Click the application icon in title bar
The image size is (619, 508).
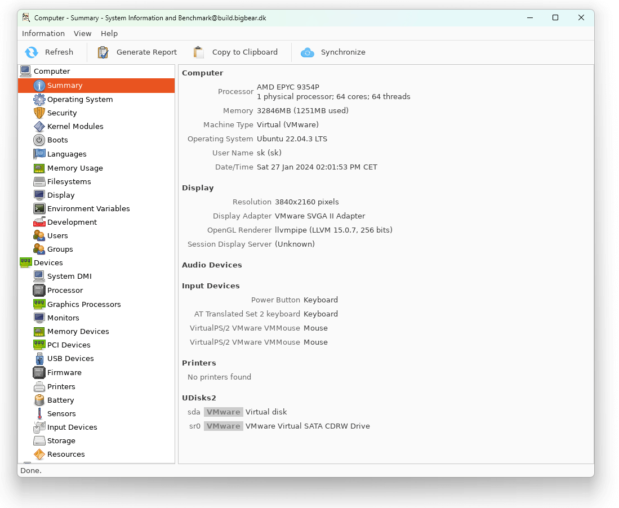coord(26,18)
